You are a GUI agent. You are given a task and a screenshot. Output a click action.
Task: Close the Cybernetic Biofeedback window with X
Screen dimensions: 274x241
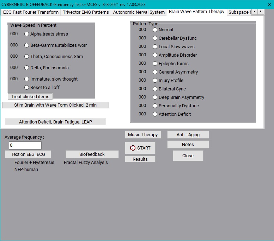[269, 5]
